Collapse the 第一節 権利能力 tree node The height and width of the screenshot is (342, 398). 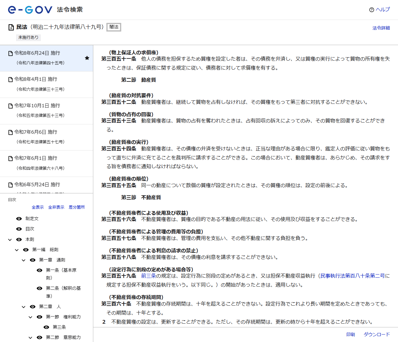tap(30, 317)
